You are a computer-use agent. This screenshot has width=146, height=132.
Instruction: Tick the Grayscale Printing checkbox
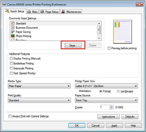tap(11, 68)
